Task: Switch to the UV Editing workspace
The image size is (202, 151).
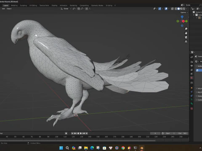Action: click(x=33, y=5)
